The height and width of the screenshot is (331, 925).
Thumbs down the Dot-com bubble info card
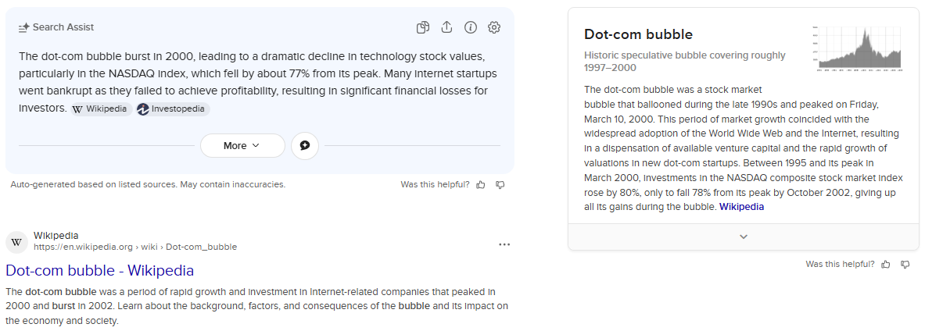[905, 265]
